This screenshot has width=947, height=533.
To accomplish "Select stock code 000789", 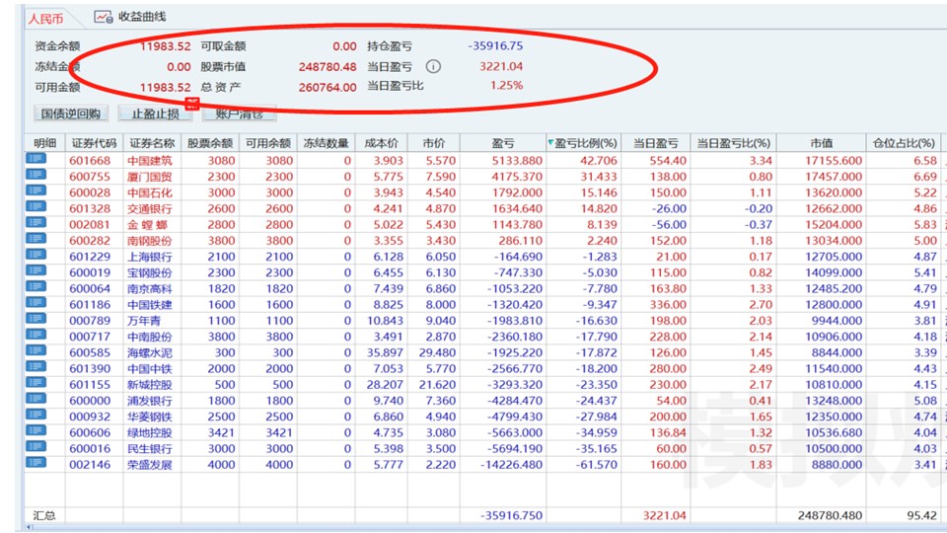I will pos(90,321).
